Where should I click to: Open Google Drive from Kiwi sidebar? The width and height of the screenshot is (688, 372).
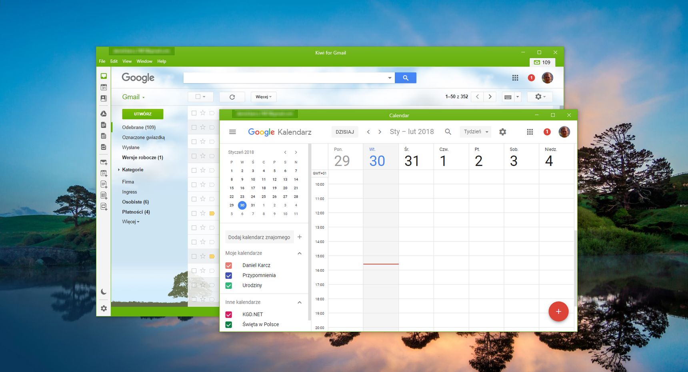click(x=104, y=114)
